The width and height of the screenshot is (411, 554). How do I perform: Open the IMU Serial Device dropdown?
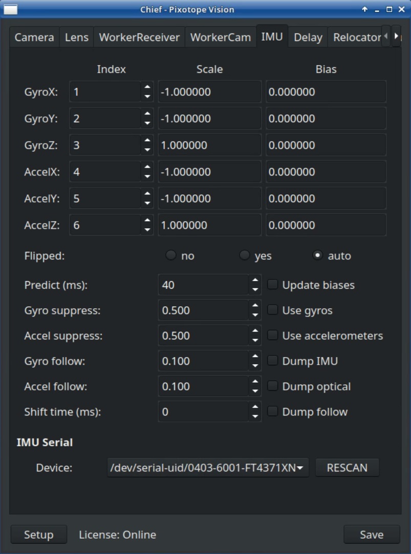208,467
